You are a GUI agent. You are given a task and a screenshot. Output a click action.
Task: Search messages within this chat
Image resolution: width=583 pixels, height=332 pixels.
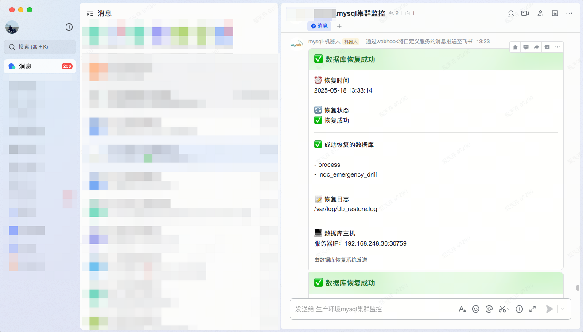tap(510, 13)
